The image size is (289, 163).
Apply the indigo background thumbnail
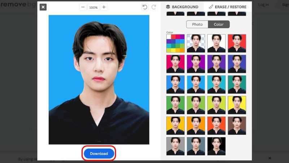pos(237,64)
